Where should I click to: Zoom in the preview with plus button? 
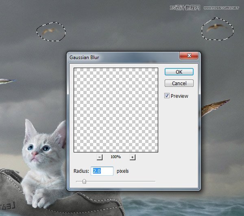click(132, 157)
